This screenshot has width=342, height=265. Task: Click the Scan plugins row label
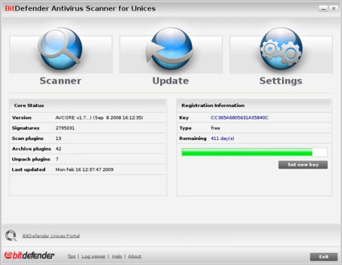click(27, 138)
